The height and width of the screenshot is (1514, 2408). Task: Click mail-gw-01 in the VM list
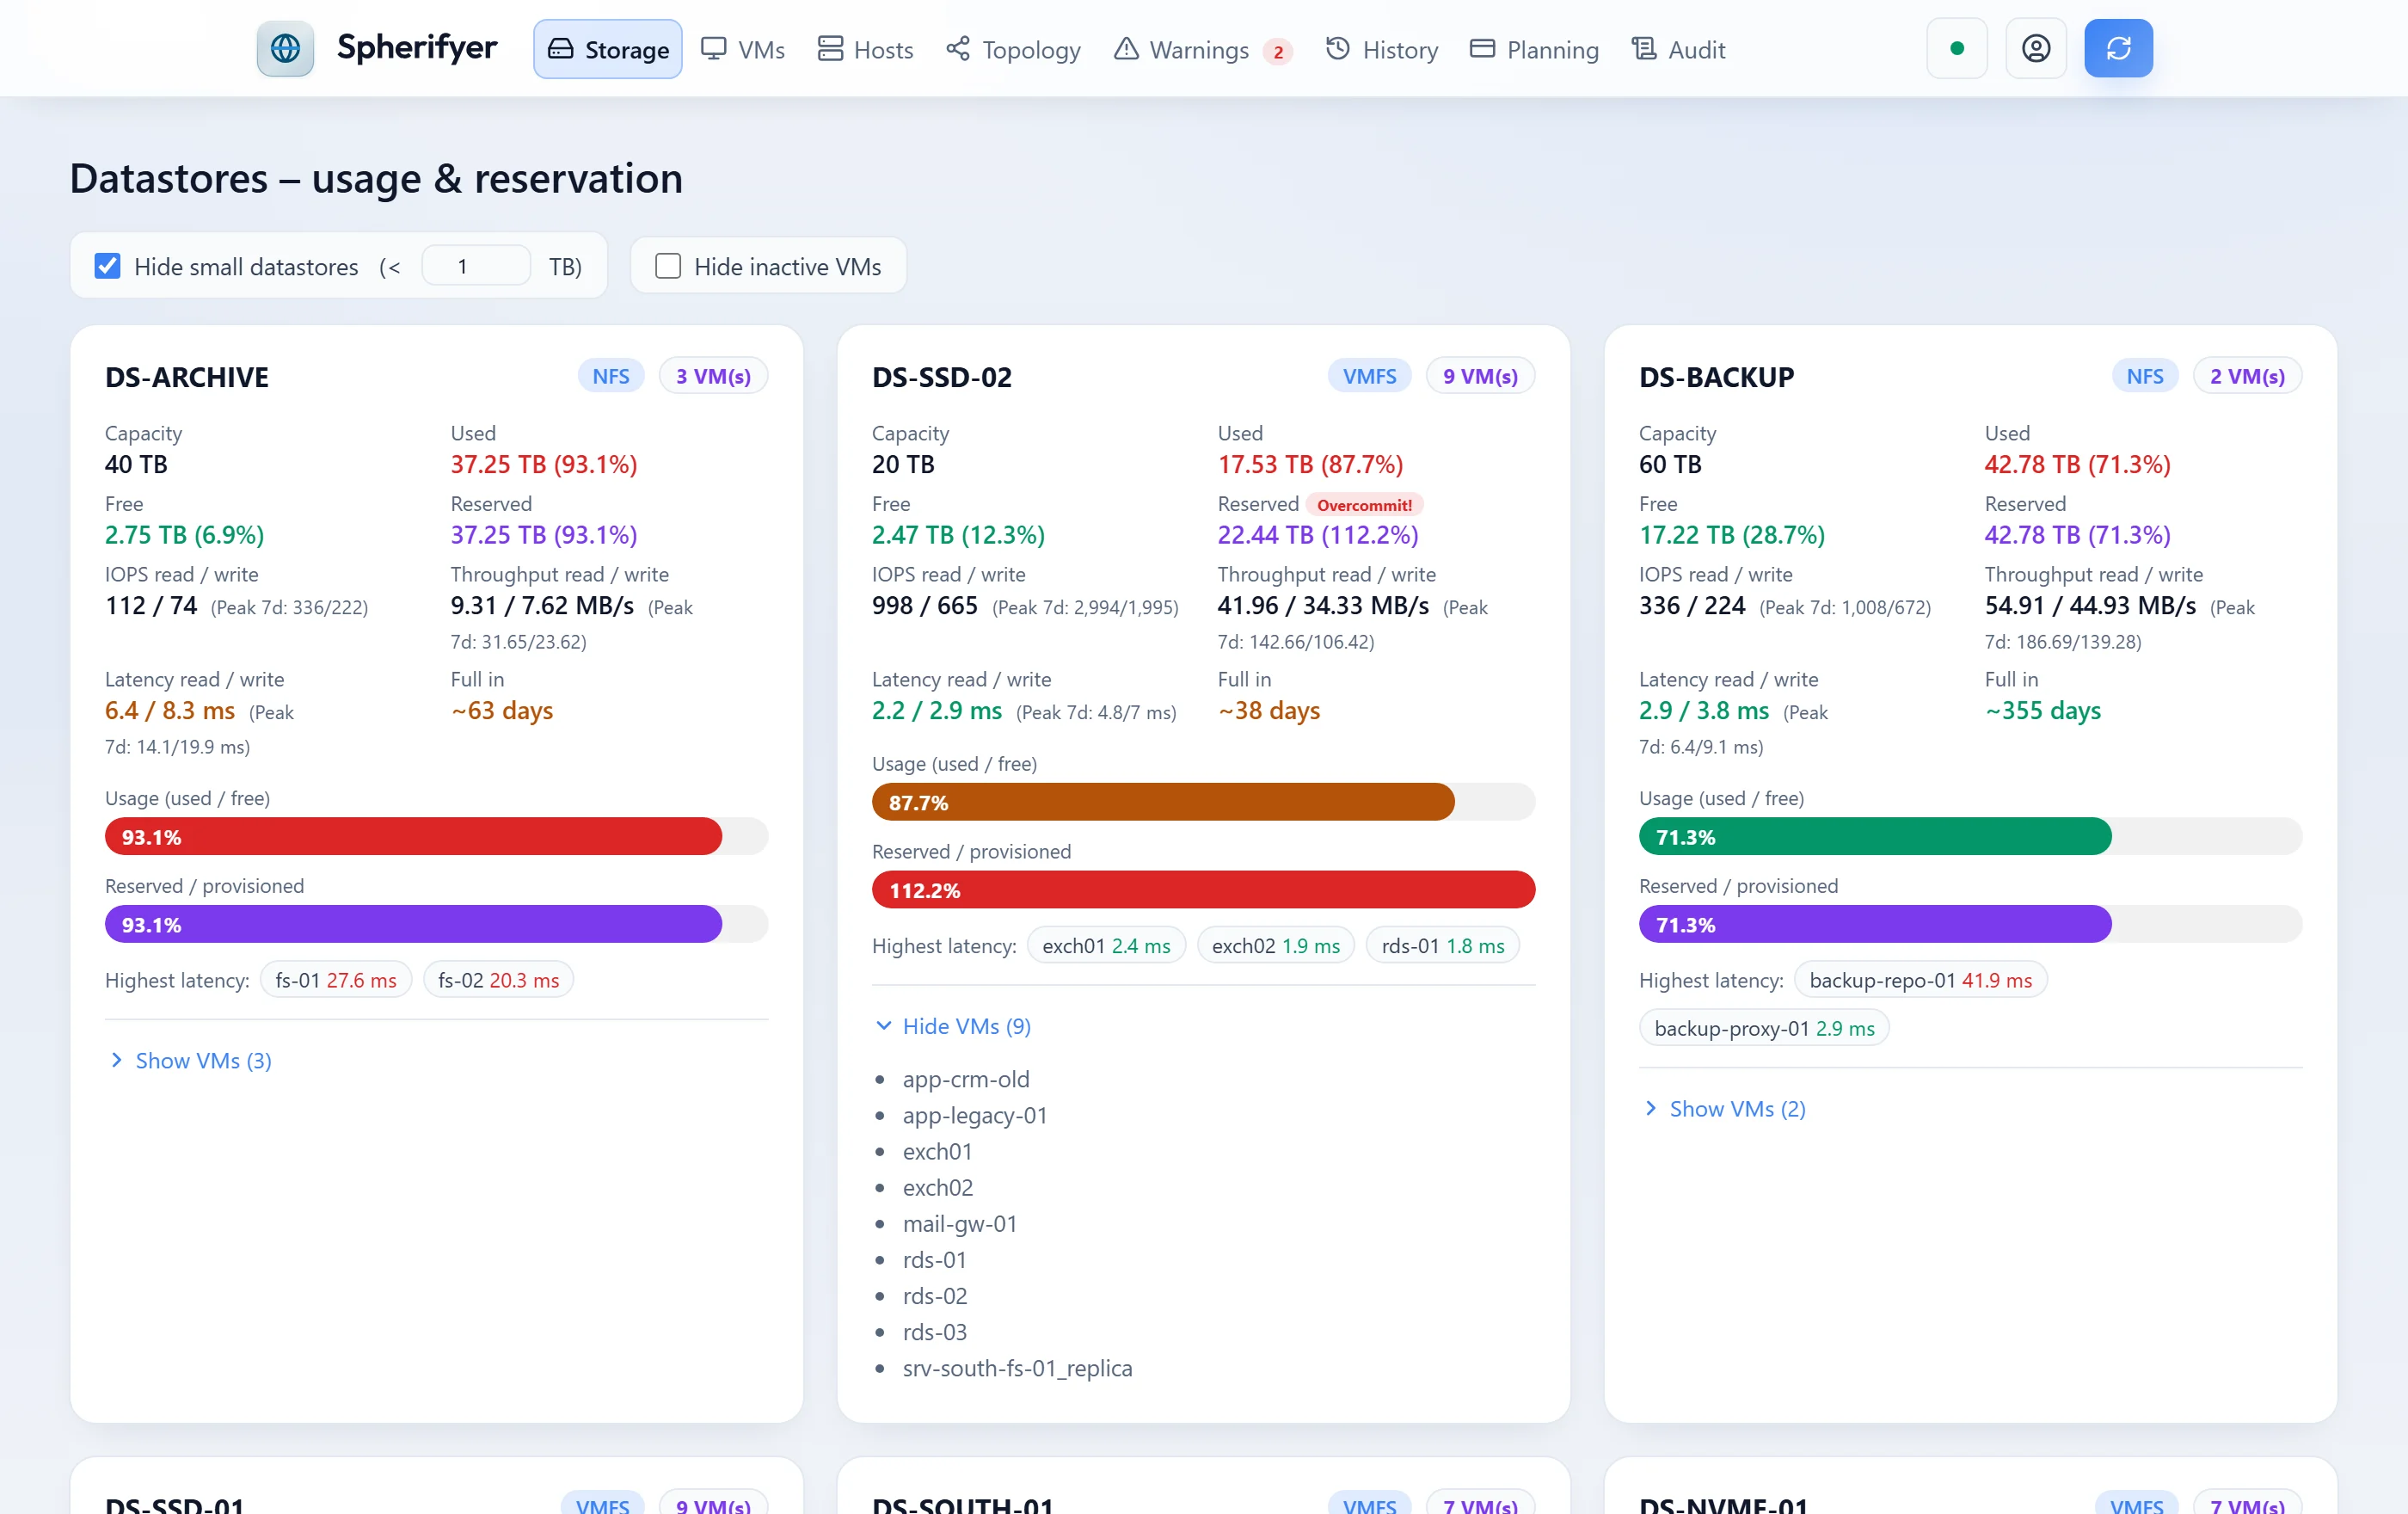point(960,1223)
